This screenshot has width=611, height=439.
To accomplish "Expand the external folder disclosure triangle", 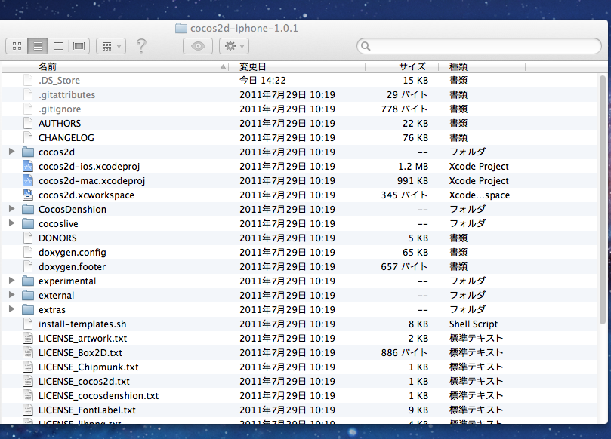I will (x=11, y=295).
